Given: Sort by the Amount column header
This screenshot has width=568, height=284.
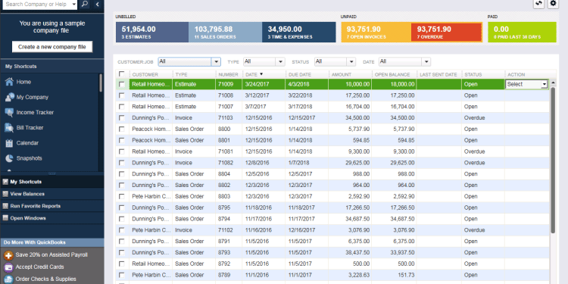Looking at the screenshot, I should 350,74.
